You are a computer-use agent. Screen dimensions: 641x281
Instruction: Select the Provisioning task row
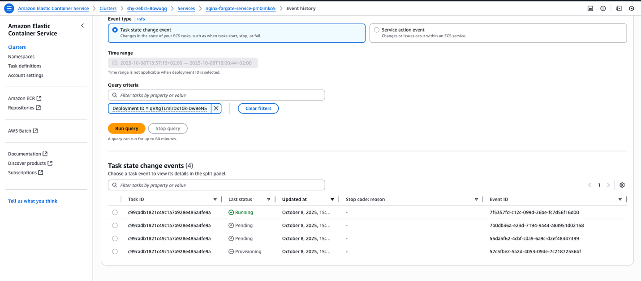(x=115, y=251)
